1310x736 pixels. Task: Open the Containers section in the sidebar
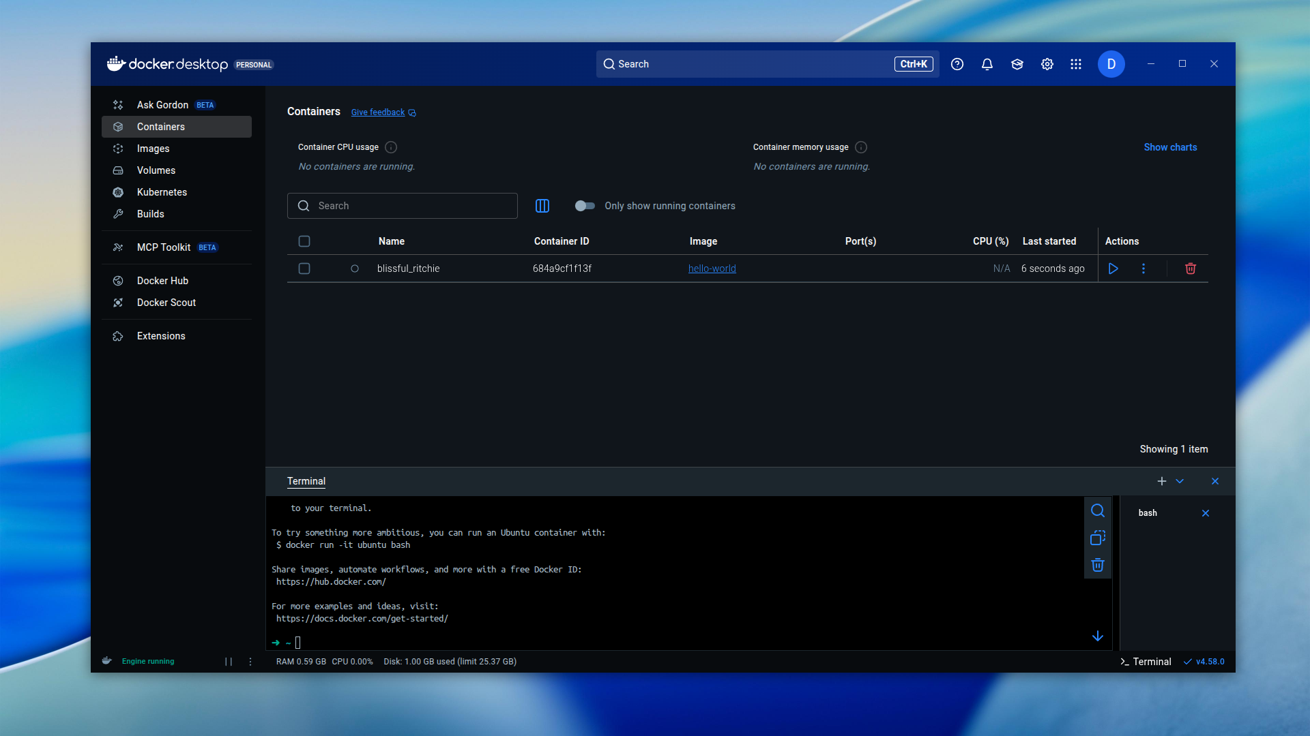pos(161,127)
